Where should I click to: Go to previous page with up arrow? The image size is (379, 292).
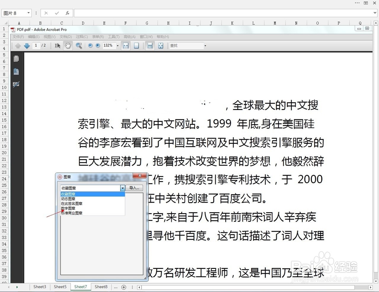(x=18, y=46)
